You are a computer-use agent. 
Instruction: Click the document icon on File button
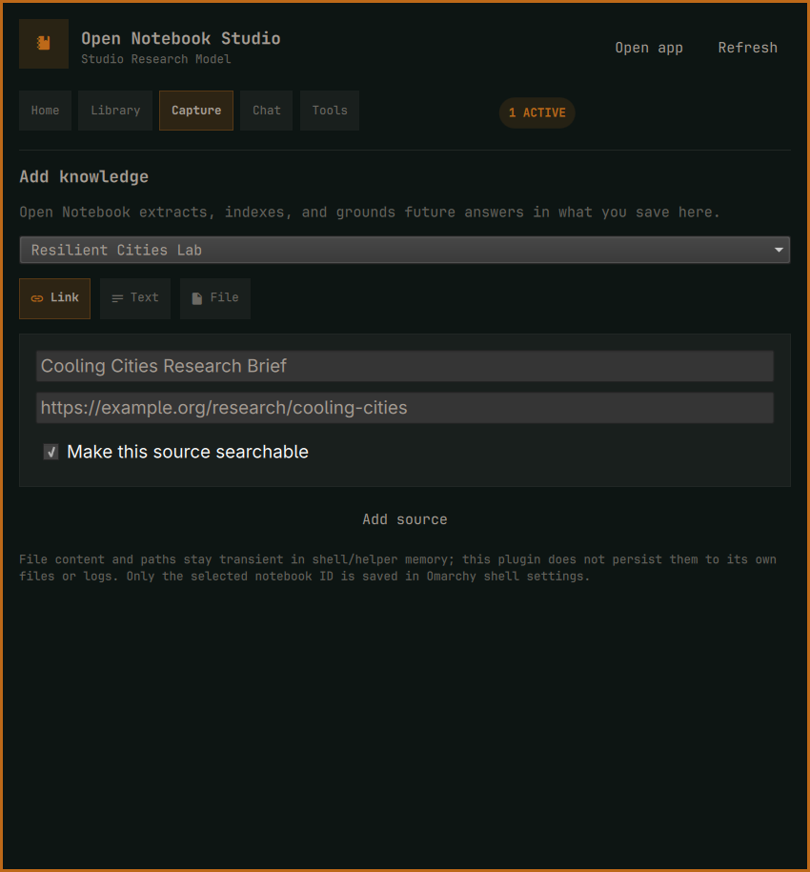(197, 298)
